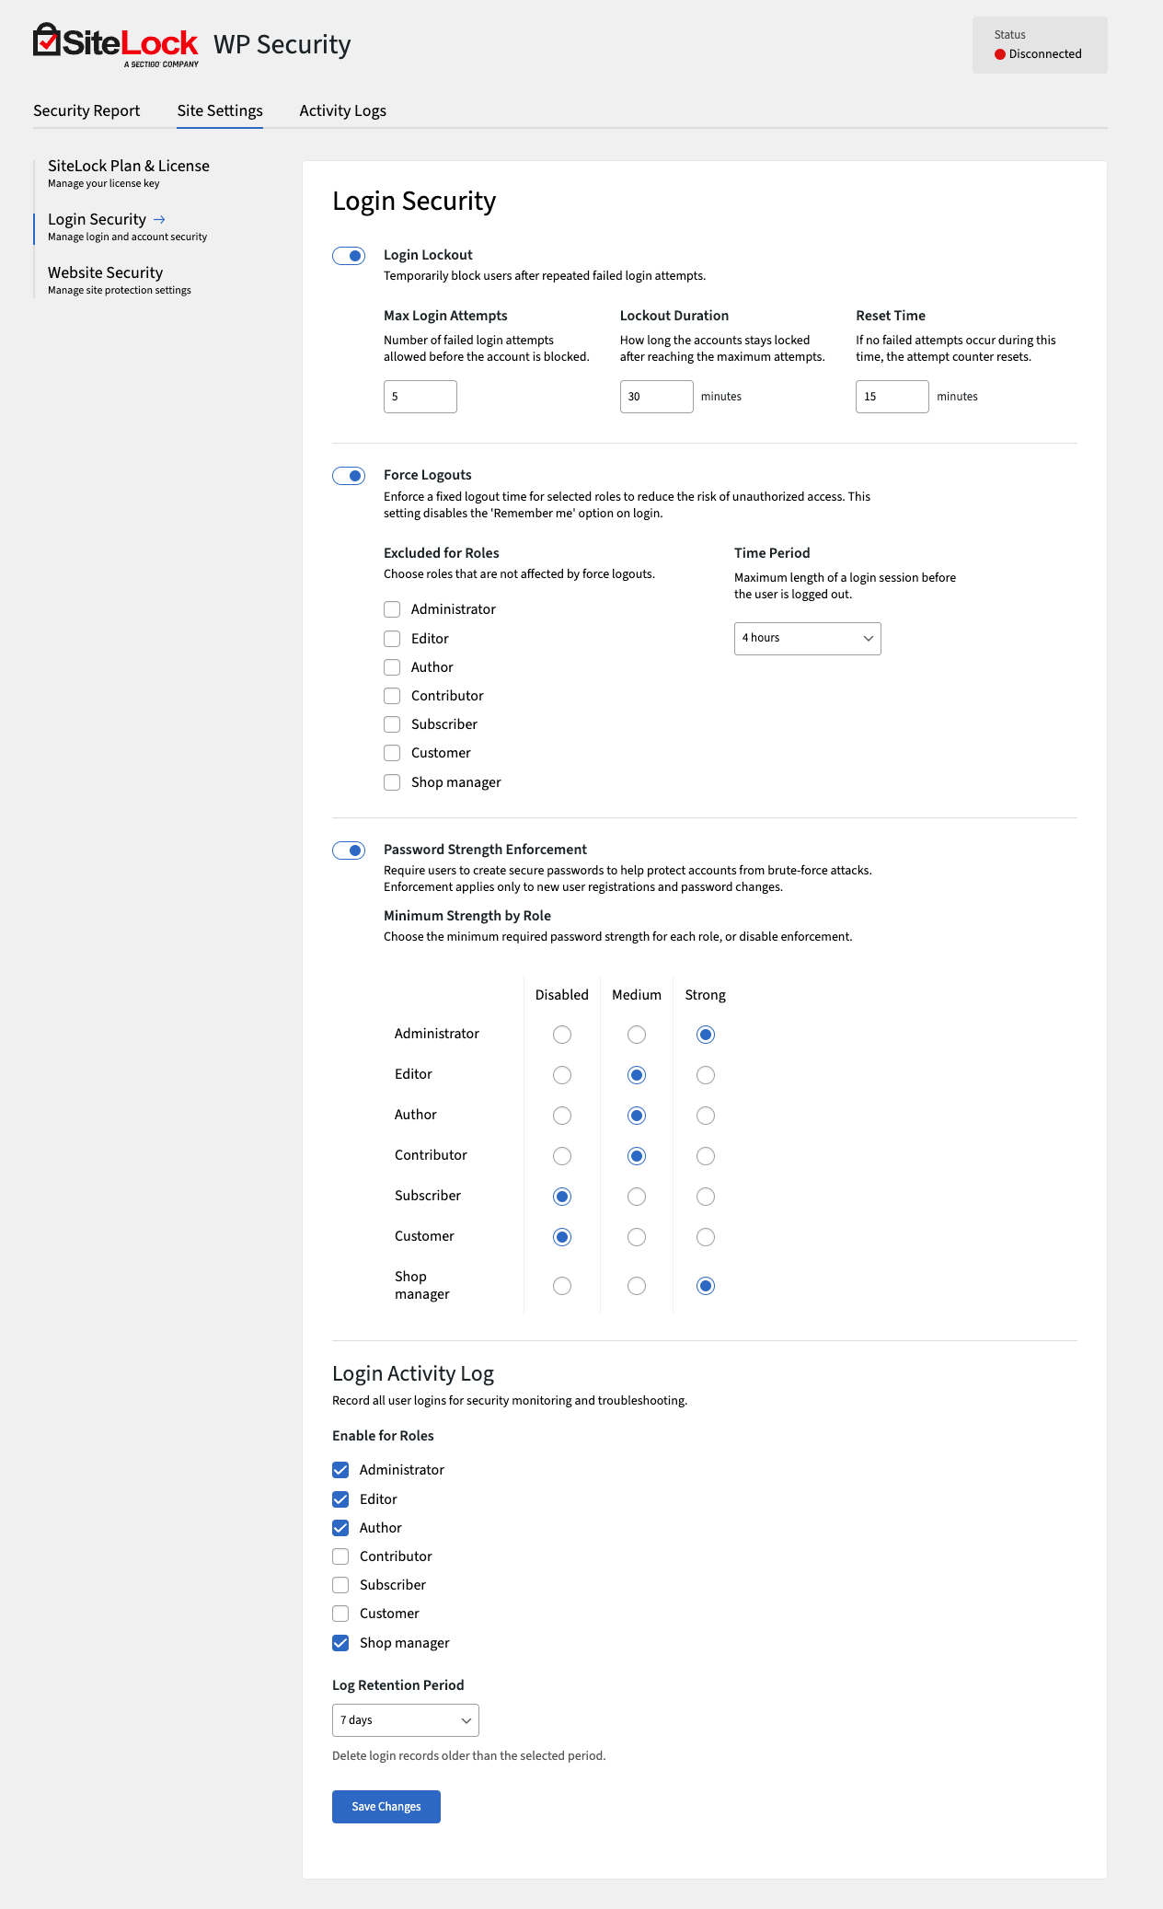
Task: Click the Max Login Attempts input field
Action: (x=420, y=397)
